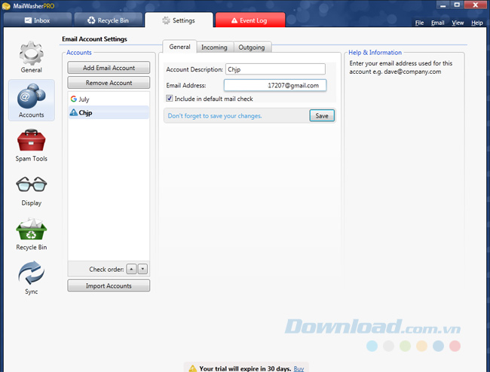Click the MailWasher Pro title bar logo
Viewport: 490px width, 372px height.
coord(6,5)
